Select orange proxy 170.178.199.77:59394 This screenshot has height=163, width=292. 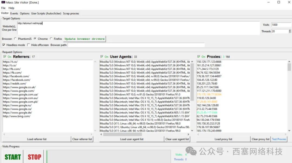[x=209, y=95]
